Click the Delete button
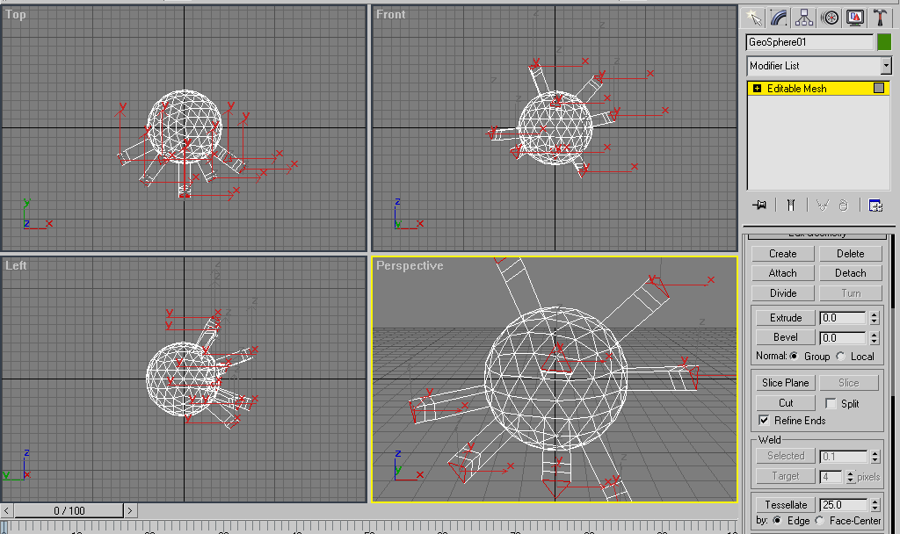The image size is (900, 534). pyautogui.click(x=851, y=254)
